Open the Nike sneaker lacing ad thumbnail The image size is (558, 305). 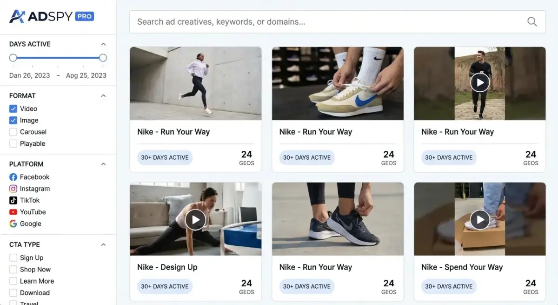[338, 83]
